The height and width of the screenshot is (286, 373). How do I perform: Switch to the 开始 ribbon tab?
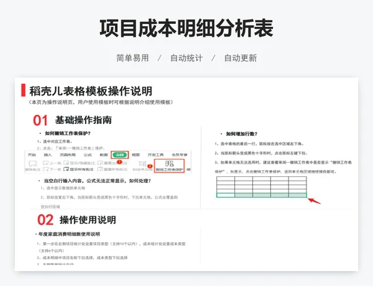(x=32, y=155)
